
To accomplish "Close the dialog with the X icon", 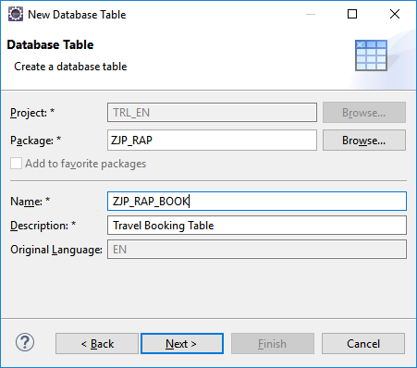I will pyautogui.click(x=395, y=14).
